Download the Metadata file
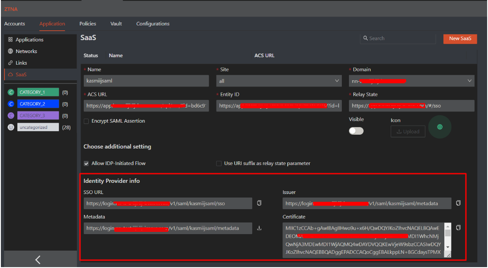Screen dimensions: 488x268 point(259,228)
